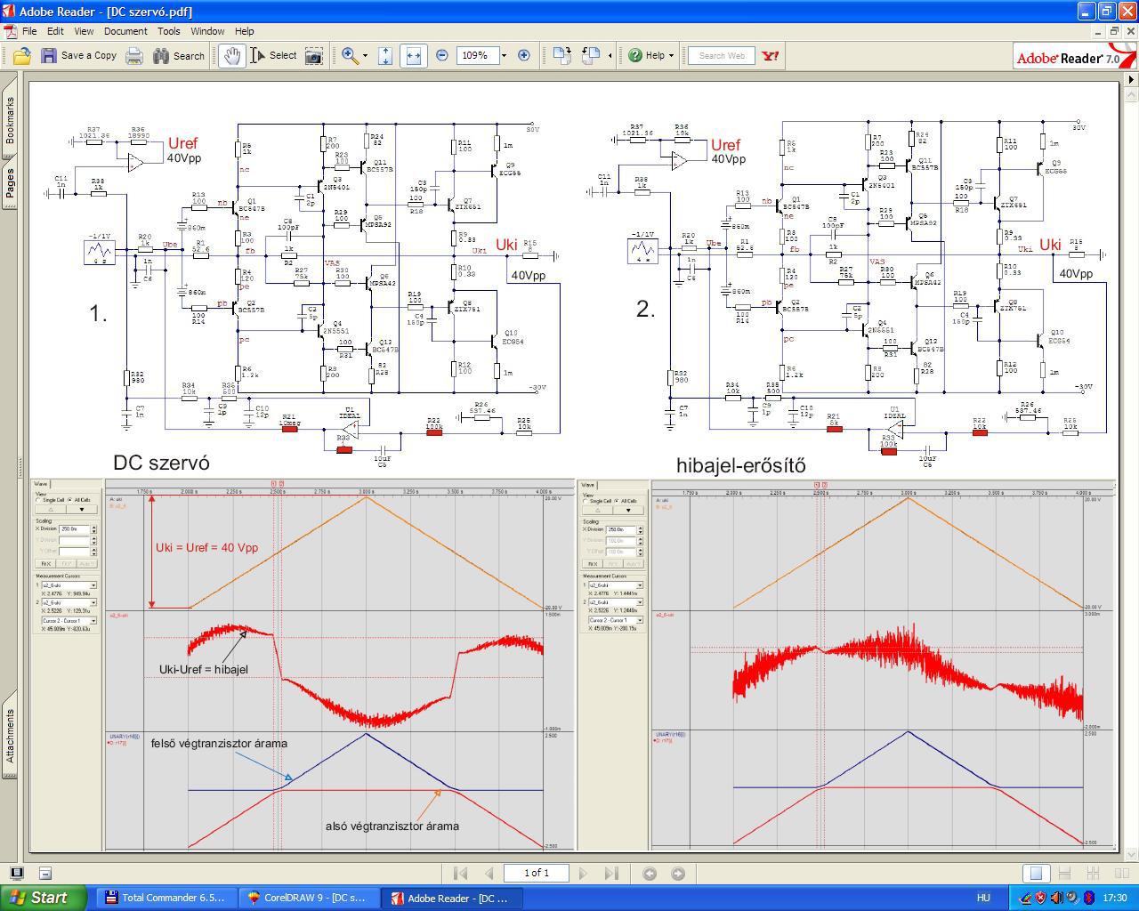Open the Attachments side panel tab

pyautogui.click(x=10, y=735)
